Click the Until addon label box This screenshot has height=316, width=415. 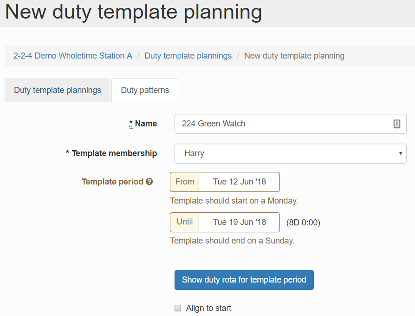tap(185, 222)
